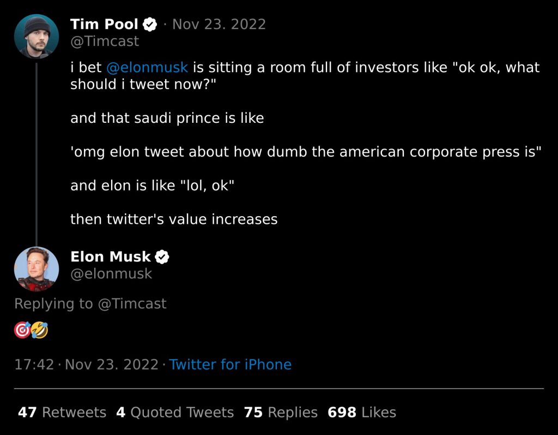This screenshot has height=435, width=558.
Task: View the 4 Quoted Tweets
Action: click(175, 413)
